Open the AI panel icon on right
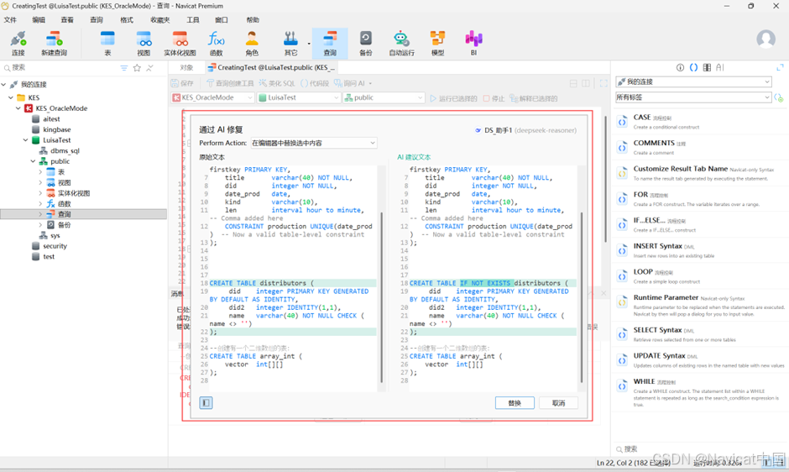The height and width of the screenshot is (472, 789). pos(720,67)
